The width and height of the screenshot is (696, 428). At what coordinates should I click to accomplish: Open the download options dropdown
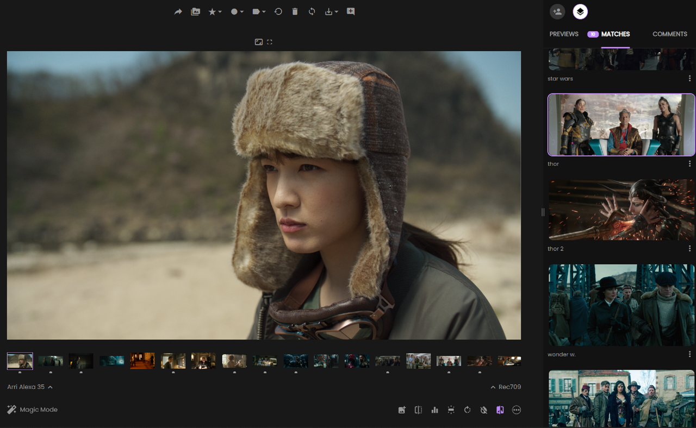click(x=332, y=11)
